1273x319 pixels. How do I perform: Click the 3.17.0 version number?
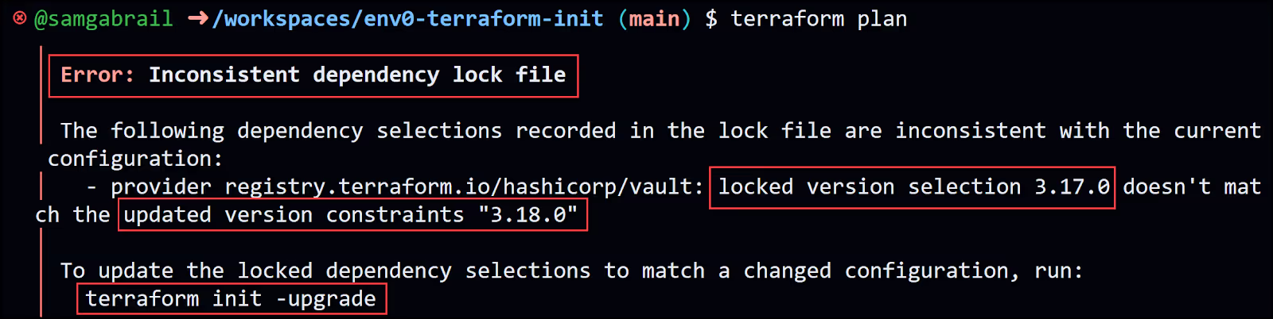1072,187
